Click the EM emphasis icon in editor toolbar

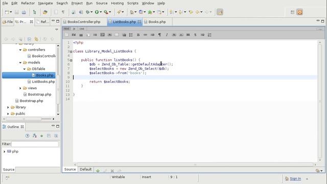click(74, 35)
